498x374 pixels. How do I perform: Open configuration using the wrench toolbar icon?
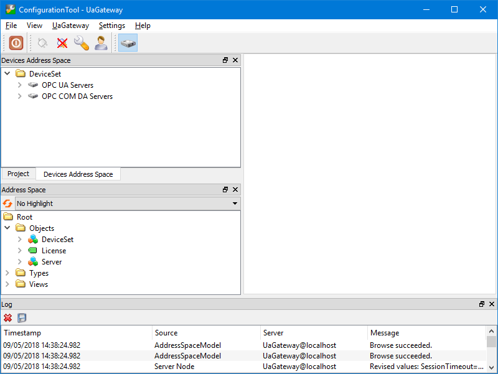click(81, 43)
